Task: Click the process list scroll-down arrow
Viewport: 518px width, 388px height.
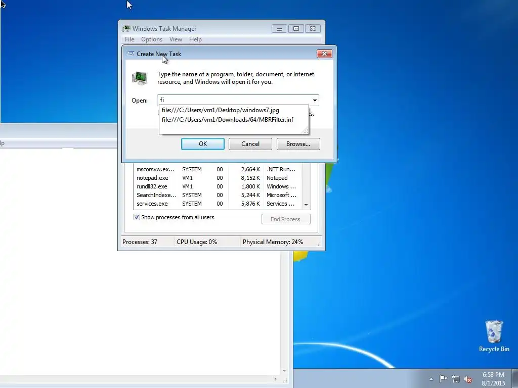Action: pos(306,205)
